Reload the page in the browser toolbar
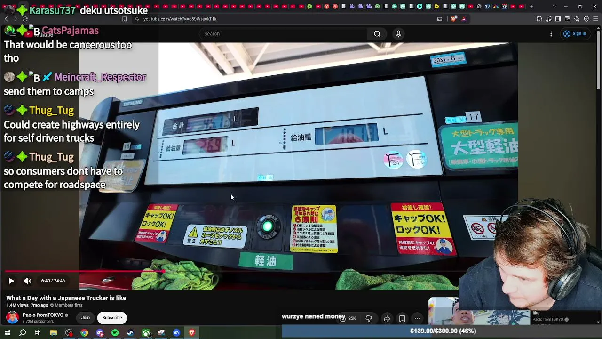The height and width of the screenshot is (339, 602). pyautogui.click(x=25, y=19)
